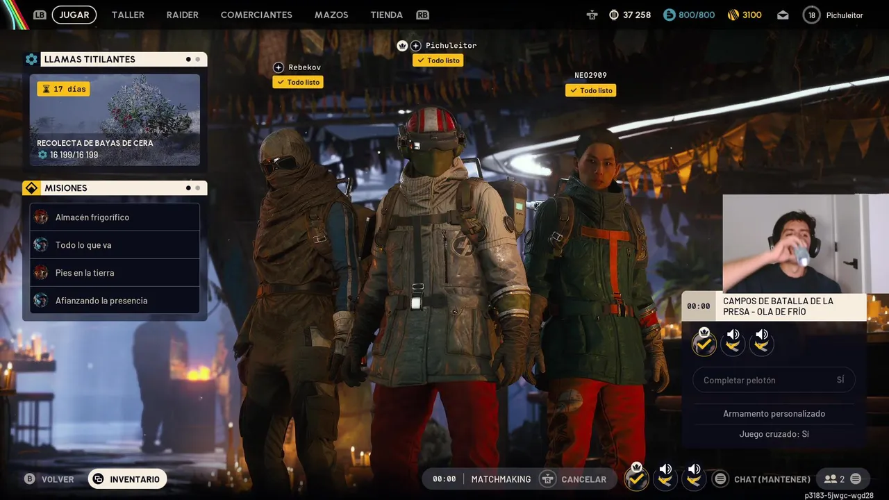The height and width of the screenshot is (500, 889).
Task: Select first page dot in Misiones header
Action: coord(188,188)
